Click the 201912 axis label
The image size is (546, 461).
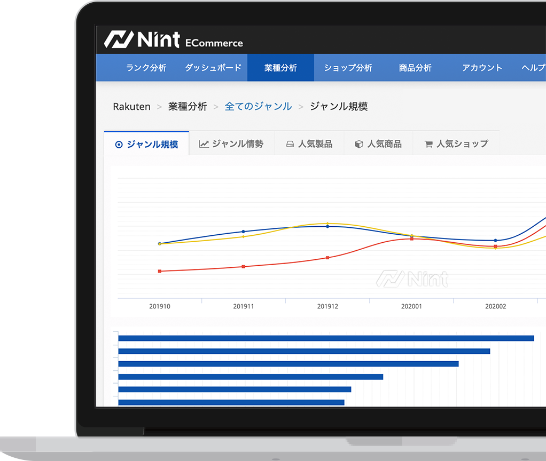(x=327, y=306)
